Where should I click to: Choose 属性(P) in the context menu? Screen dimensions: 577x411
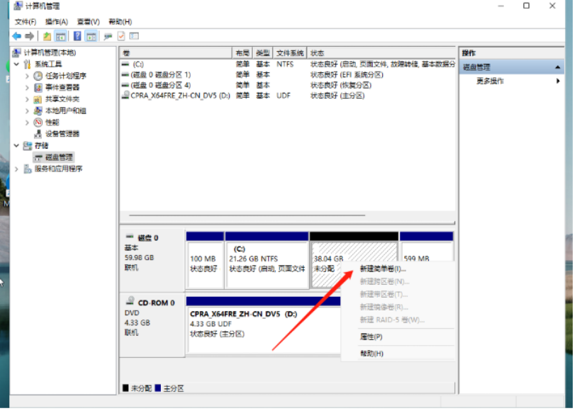coord(371,337)
